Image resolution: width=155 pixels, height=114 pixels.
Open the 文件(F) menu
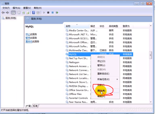(6, 8)
